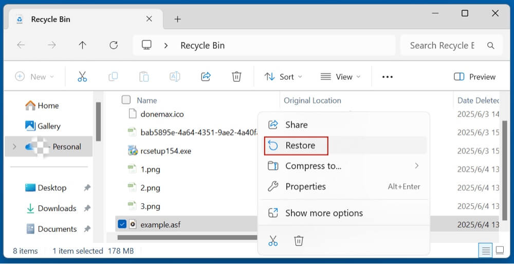
Task: Click the Refresh icon in navigation bar
Action: tap(114, 45)
